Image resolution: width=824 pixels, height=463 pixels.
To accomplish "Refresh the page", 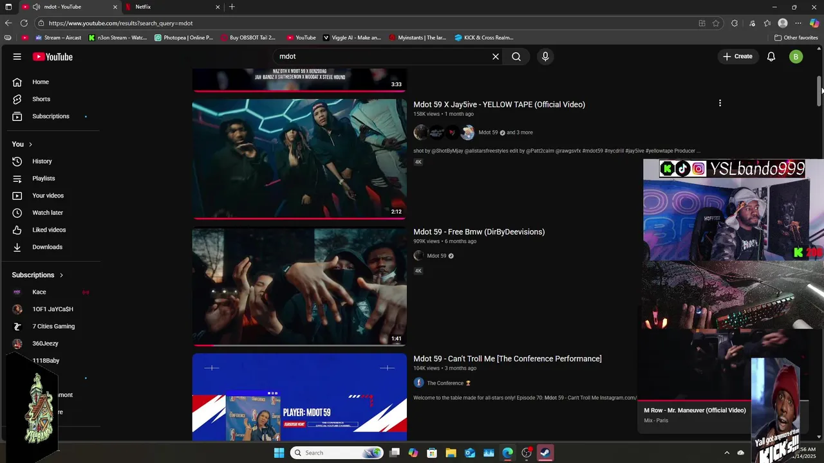I will 24,23.
